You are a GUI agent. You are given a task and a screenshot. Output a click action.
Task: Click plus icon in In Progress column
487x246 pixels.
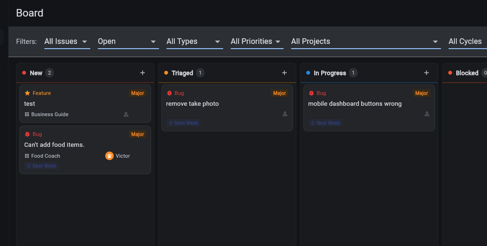pos(427,73)
